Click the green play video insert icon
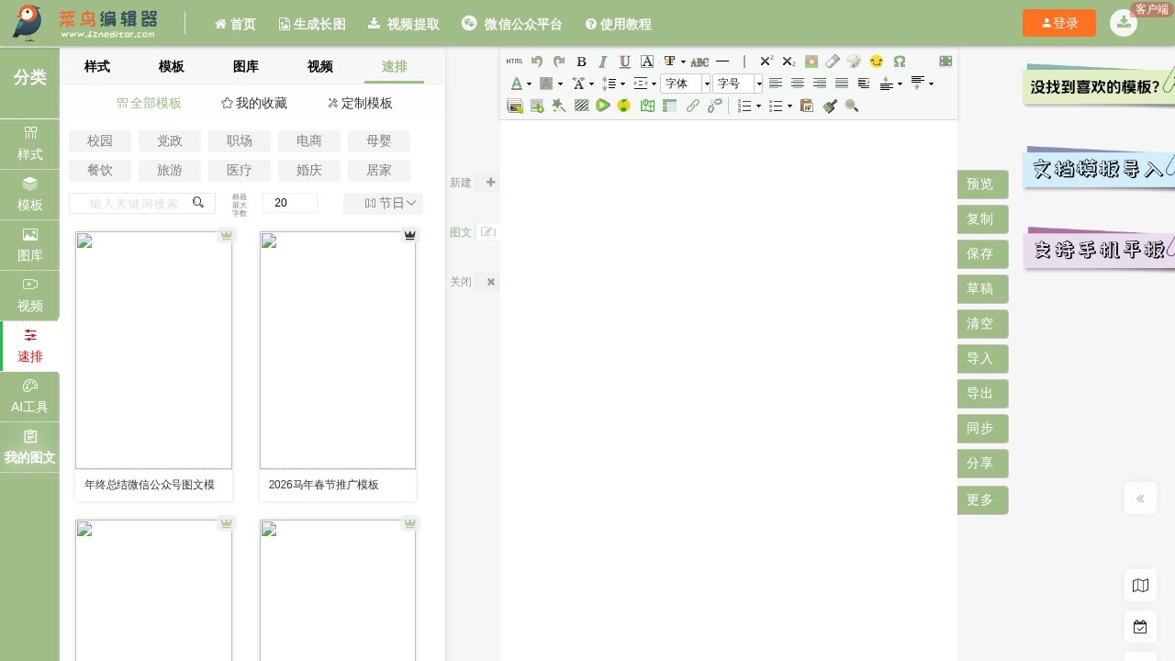Screen dimensions: 1175x661 603,106
